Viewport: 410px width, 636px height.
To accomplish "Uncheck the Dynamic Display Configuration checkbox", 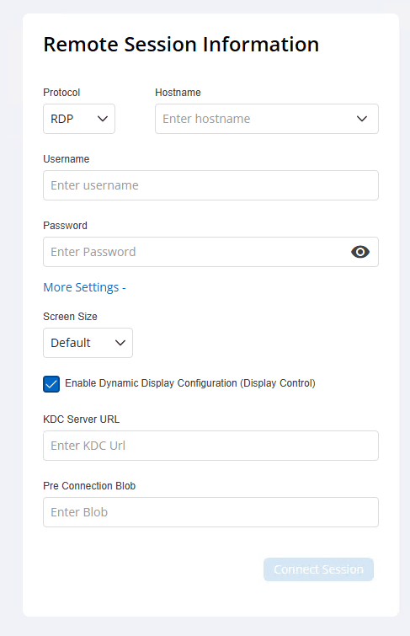I will [x=51, y=384].
